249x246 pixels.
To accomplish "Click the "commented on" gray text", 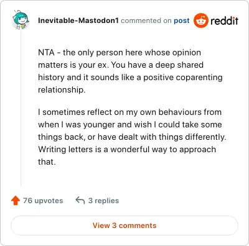I will 146,20.
